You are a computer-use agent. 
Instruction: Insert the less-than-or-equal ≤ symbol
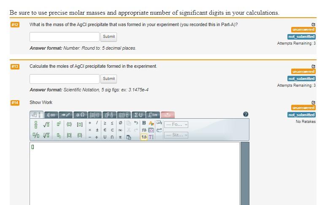(112, 123)
